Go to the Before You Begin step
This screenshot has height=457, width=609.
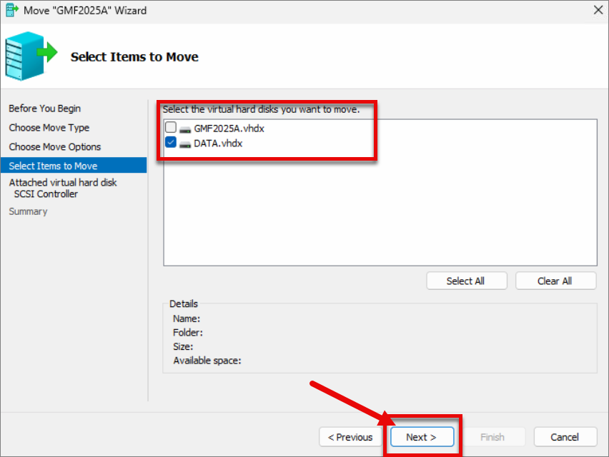click(x=44, y=109)
